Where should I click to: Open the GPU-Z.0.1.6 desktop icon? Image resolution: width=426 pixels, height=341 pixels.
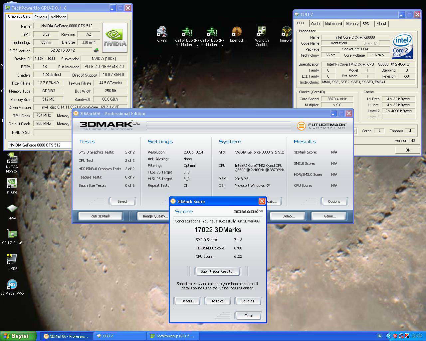tap(12, 236)
